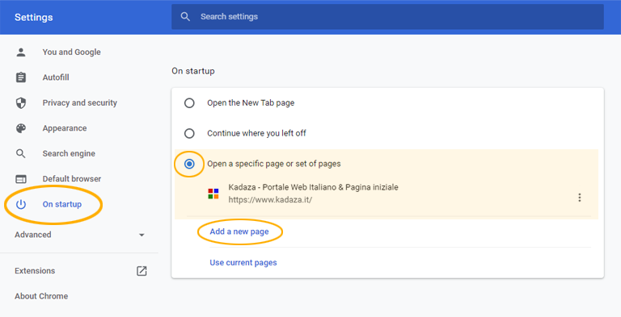Click Advanced label in sidebar

[x=33, y=235]
